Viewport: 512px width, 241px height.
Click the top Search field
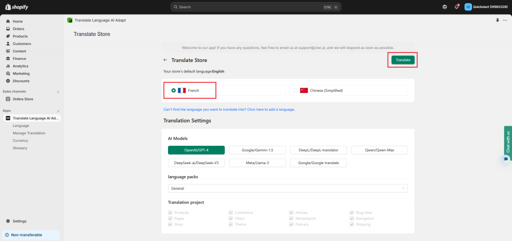click(x=256, y=7)
